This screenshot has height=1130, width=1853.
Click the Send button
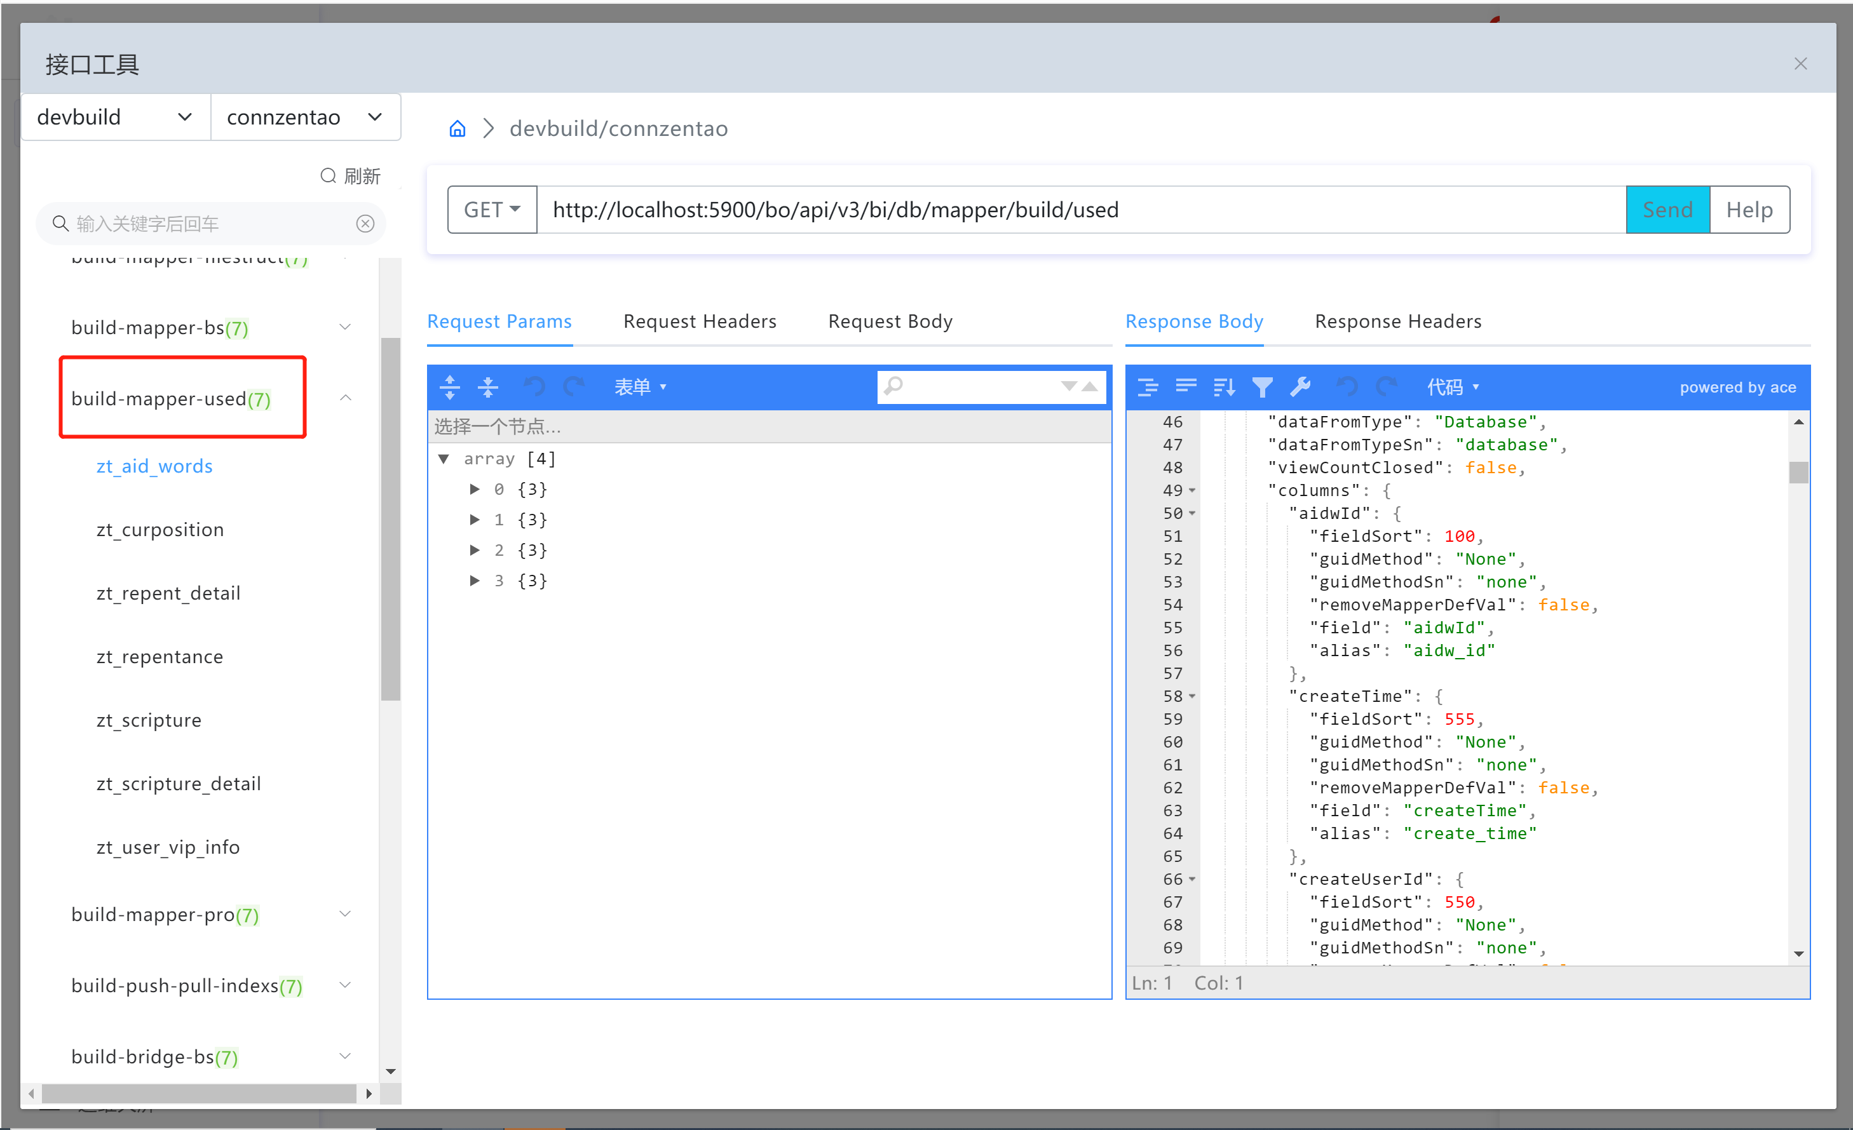[1668, 210]
